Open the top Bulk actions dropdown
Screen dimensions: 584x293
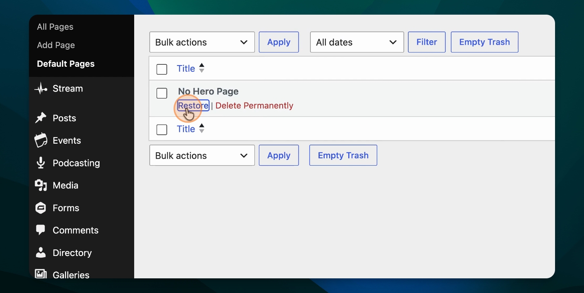[x=202, y=42]
